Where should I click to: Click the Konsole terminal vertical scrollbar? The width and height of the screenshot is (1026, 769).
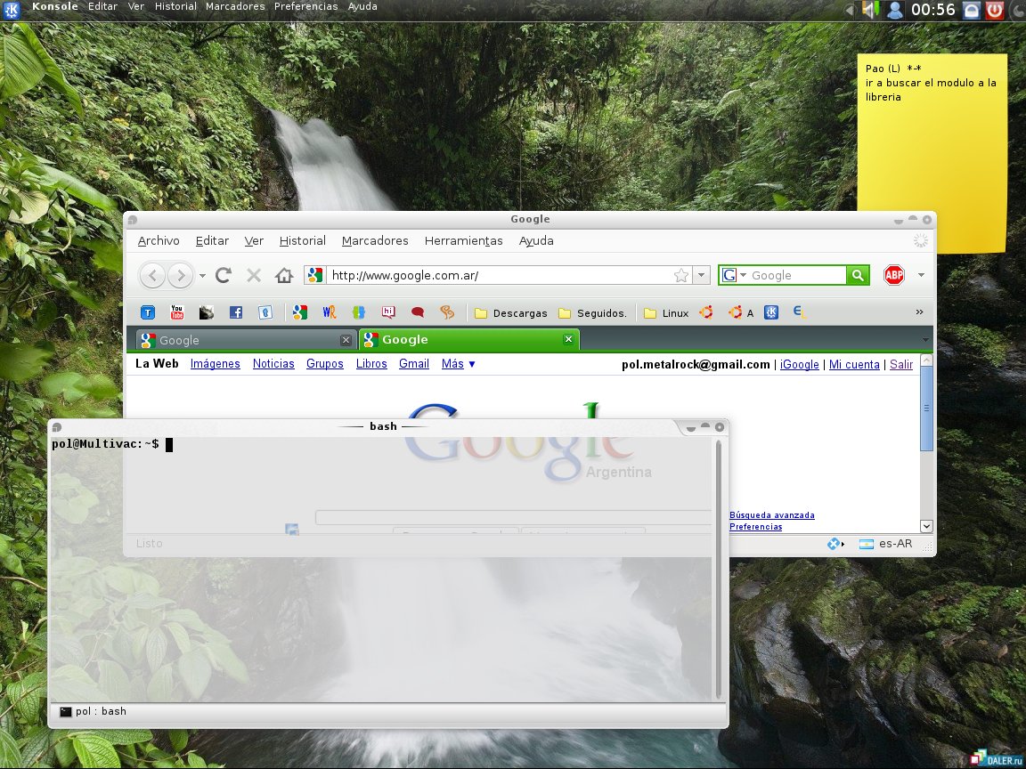[x=719, y=570]
